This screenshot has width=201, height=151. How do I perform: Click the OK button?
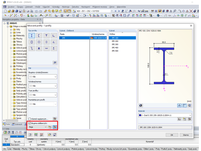click(x=172, y=135)
